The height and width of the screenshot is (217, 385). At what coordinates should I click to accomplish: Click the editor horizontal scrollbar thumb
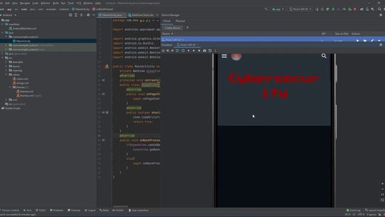pos(120,206)
